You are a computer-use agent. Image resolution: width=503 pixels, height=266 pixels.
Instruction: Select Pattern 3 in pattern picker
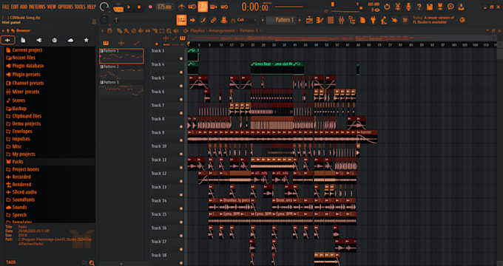click(121, 87)
